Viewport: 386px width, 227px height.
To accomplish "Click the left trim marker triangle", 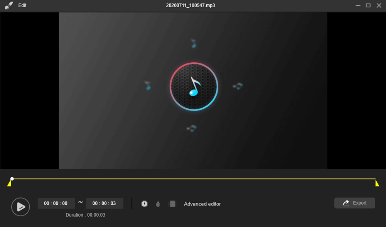I will tap(9, 184).
